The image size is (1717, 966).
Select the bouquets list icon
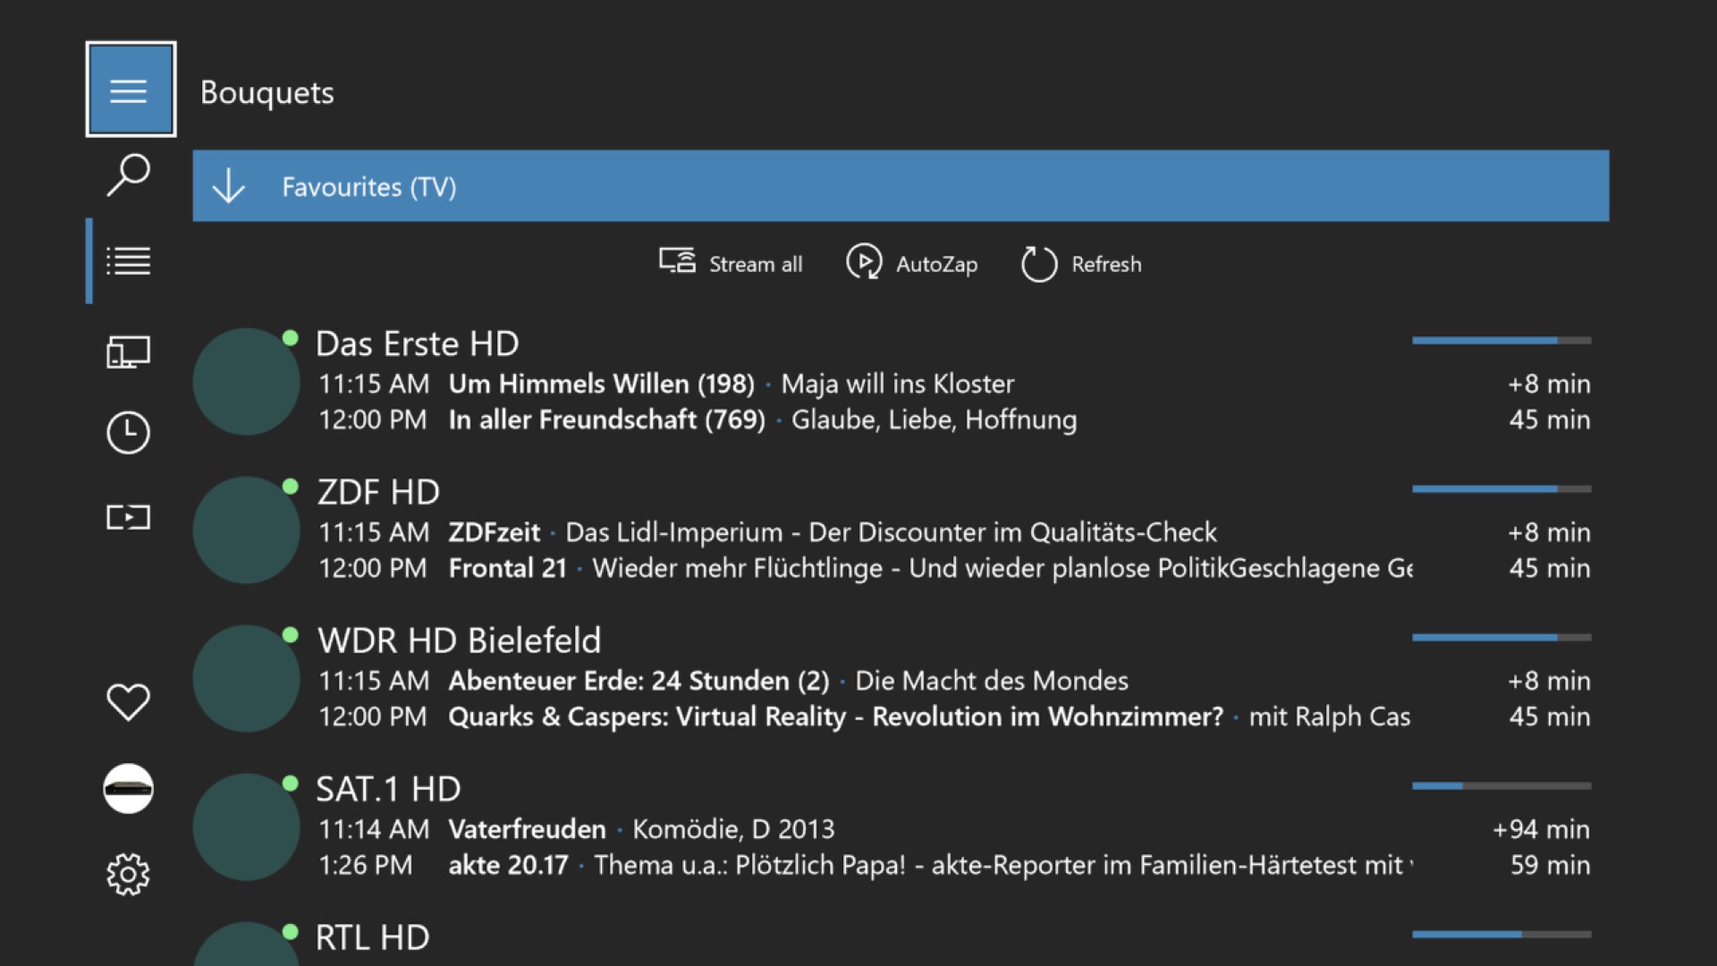(x=129, y=261)
